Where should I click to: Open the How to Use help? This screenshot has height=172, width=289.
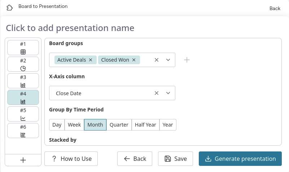coord(71,159)
